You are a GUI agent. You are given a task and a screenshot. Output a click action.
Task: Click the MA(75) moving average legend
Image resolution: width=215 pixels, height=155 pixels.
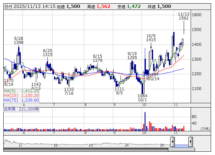pyautogui.click(x=21, y=100)
